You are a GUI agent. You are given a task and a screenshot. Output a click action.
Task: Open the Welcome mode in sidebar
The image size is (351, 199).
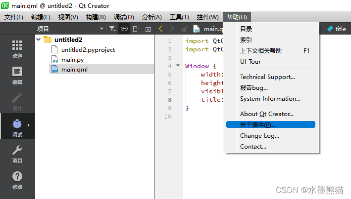pos(17,49)
